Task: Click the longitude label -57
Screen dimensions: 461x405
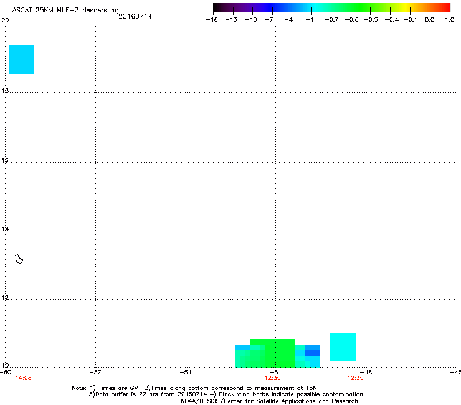Action: 95,373
